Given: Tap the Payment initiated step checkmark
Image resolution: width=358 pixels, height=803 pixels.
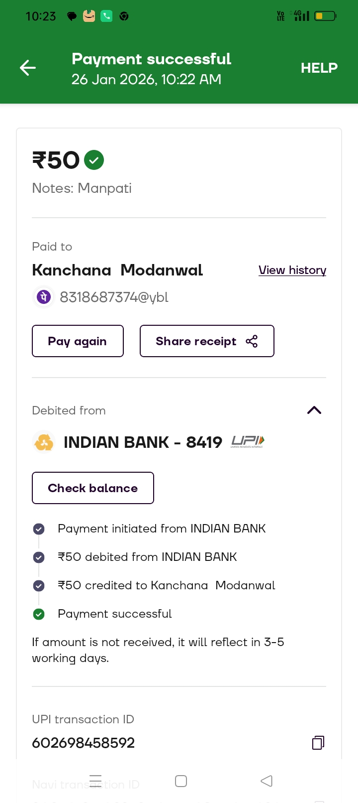Looking at the screenshot, I should pos(39,529).
